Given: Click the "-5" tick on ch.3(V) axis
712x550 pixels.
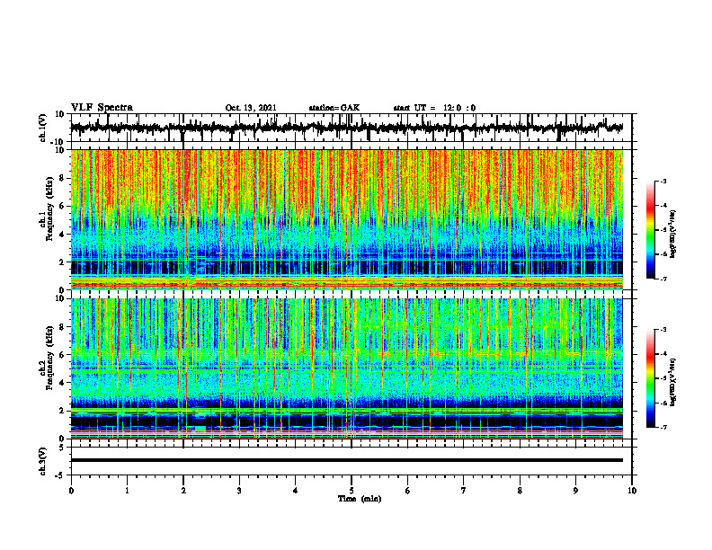Looking at the screenshot, I should pos(60,475).
